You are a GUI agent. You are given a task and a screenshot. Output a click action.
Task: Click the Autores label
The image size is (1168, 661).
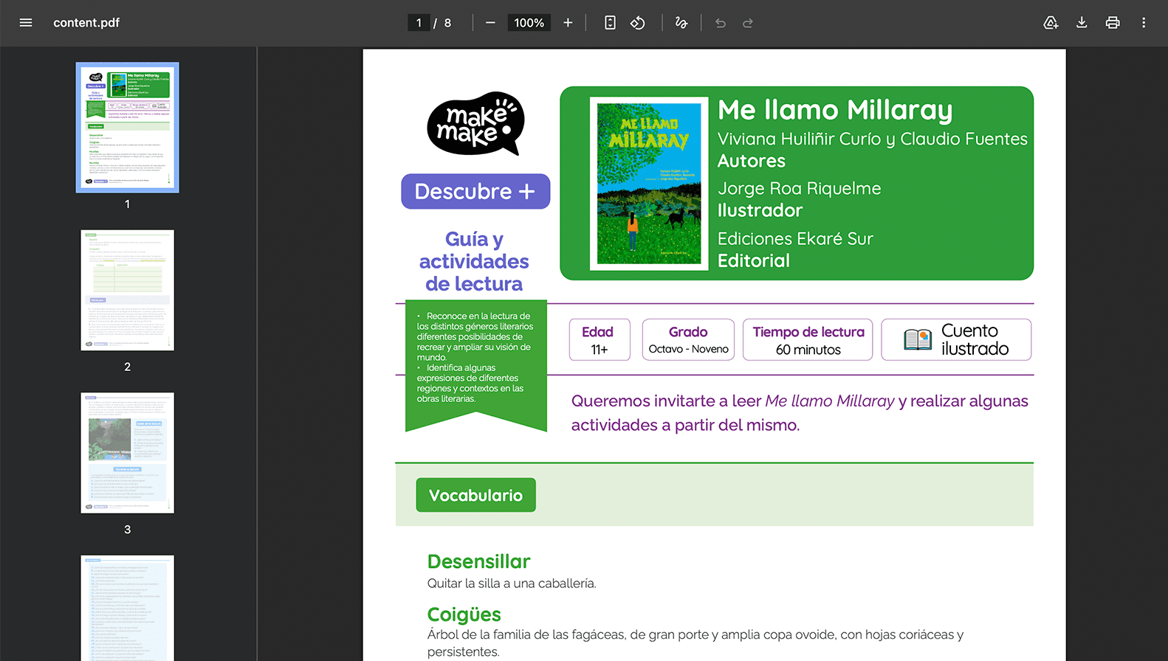coord(752,161)
